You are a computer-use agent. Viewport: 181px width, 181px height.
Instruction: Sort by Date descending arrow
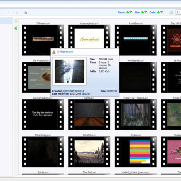click(x=161, y=12)
